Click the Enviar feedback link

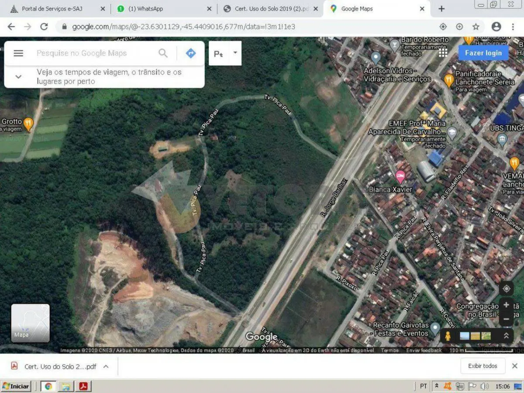[424, 350]
